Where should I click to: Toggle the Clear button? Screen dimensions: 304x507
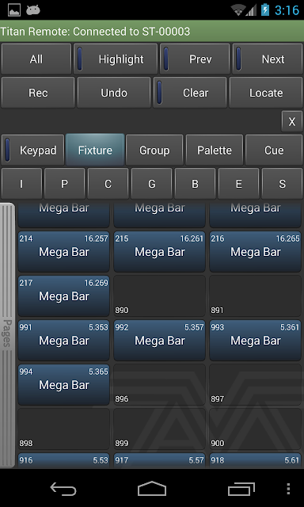190,93
